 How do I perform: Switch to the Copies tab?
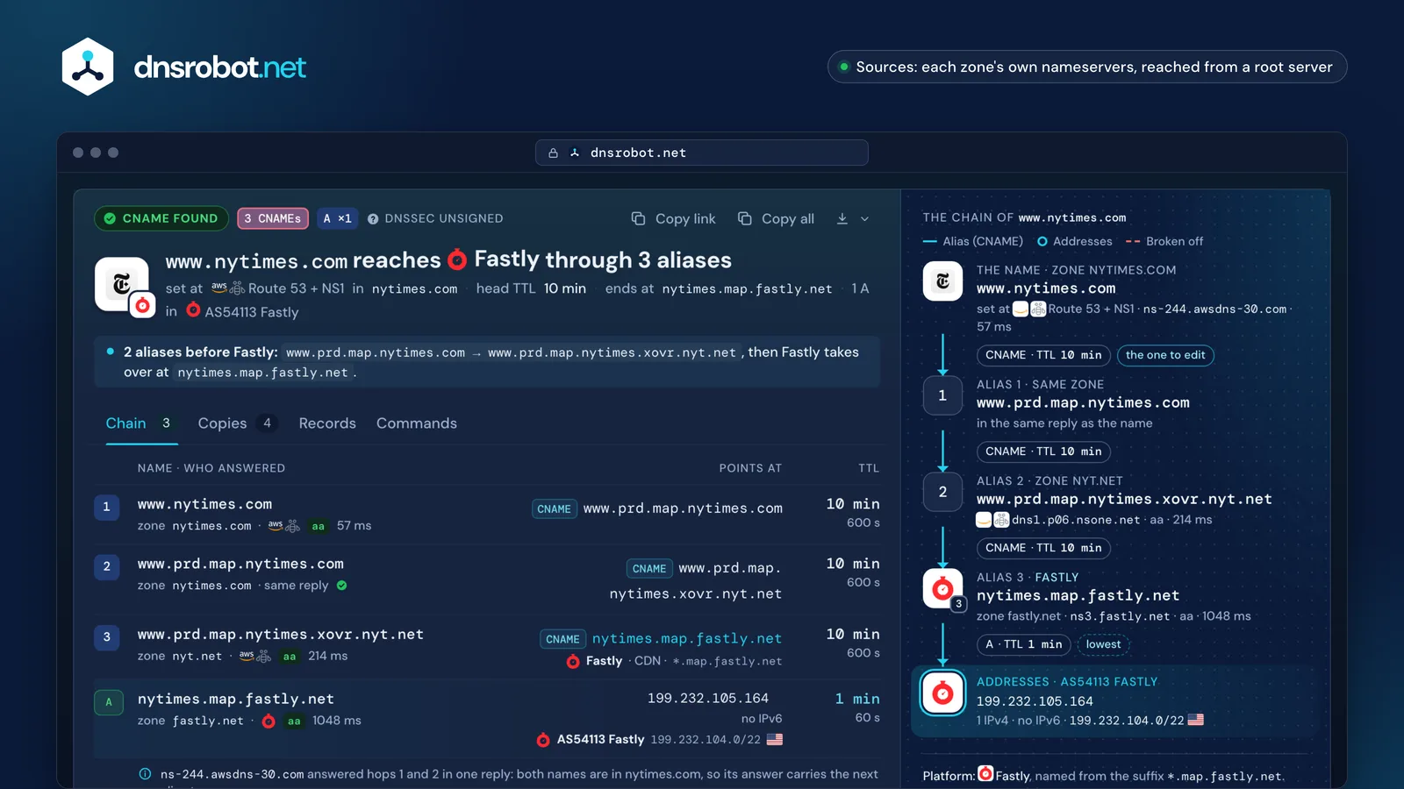[239, 423]
